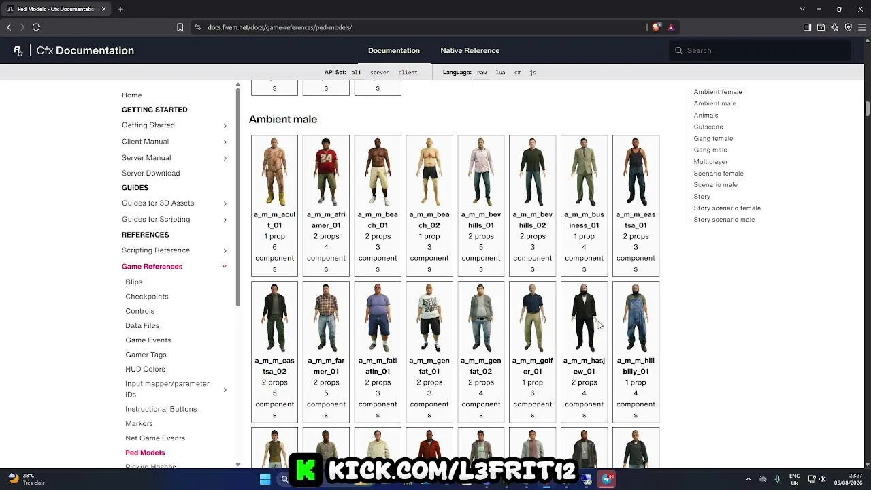Select a_m_m_golfer_01 ped thumbnail

pyautogui.click(x=532, y=318)
